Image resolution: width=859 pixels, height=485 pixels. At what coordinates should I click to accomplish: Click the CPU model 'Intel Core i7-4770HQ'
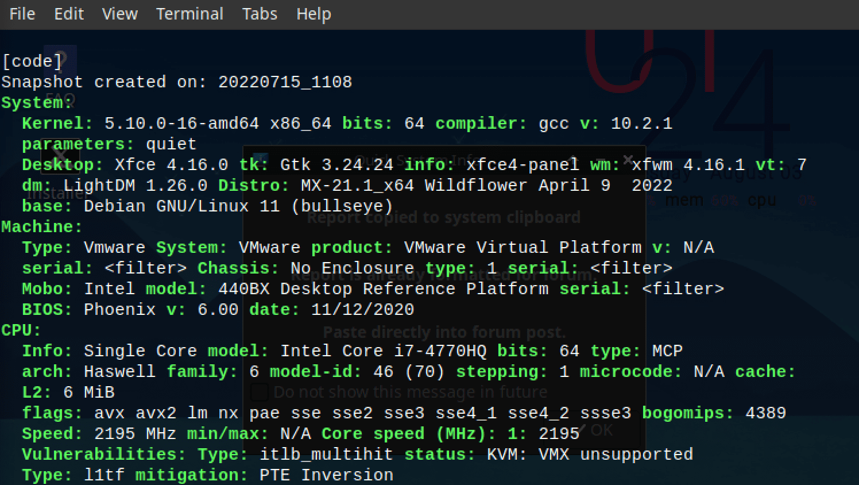point(383,351)
